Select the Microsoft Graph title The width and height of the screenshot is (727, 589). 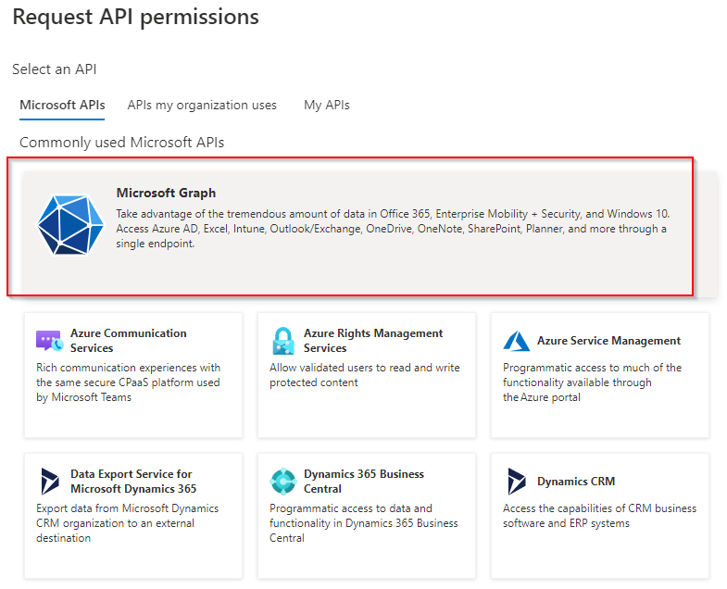[x=166, y=193]
